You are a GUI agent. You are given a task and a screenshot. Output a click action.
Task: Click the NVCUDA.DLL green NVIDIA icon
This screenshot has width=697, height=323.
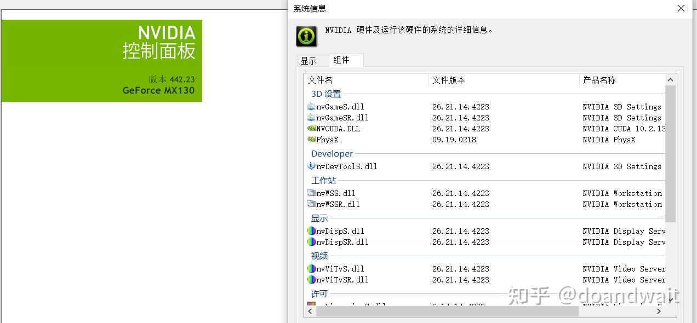(x=311, y=129)
